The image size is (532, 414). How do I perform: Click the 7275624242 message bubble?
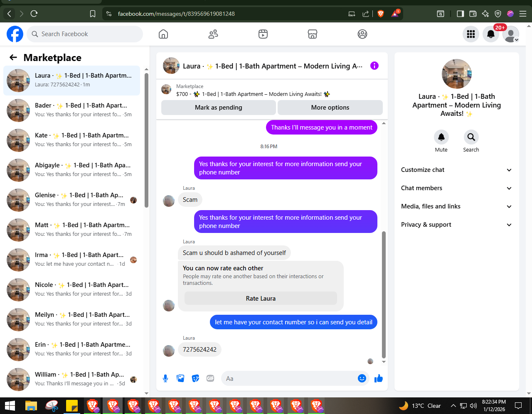point(199,350)
